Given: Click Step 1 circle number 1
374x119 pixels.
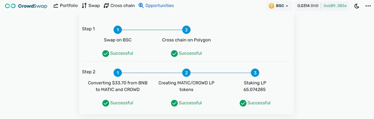Looking at the screenshot, I should (x=118, y=30).
